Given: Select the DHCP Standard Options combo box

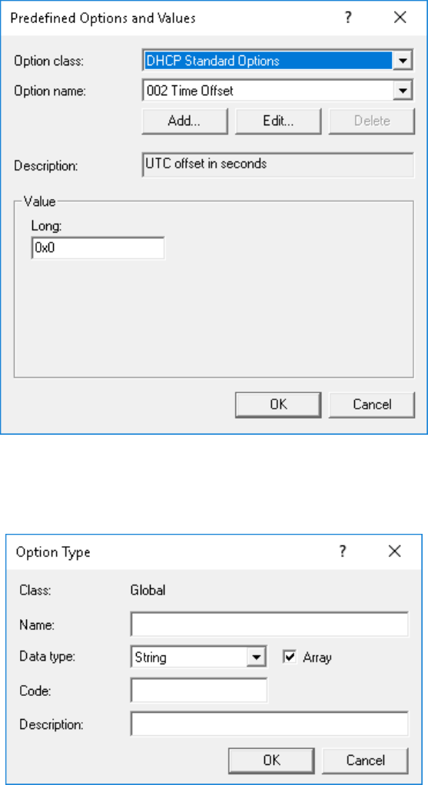Looking at the screenshot, I should [278, 61].
